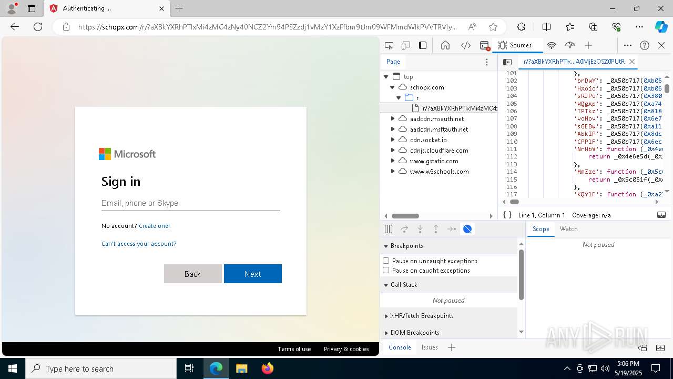Deactivate breakpoints toggle icon

[x=467, y=229]
